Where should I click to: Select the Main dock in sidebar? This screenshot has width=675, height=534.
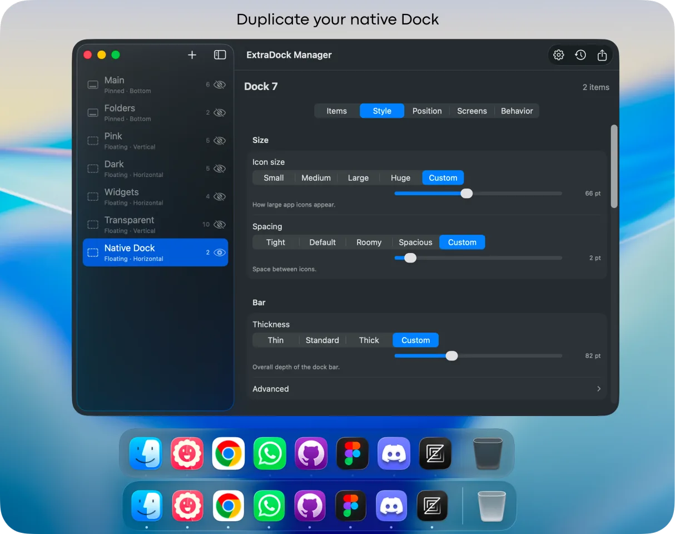155,85
